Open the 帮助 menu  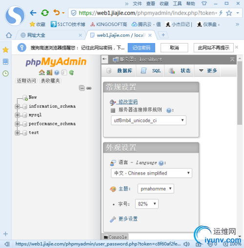click(190, 3)
